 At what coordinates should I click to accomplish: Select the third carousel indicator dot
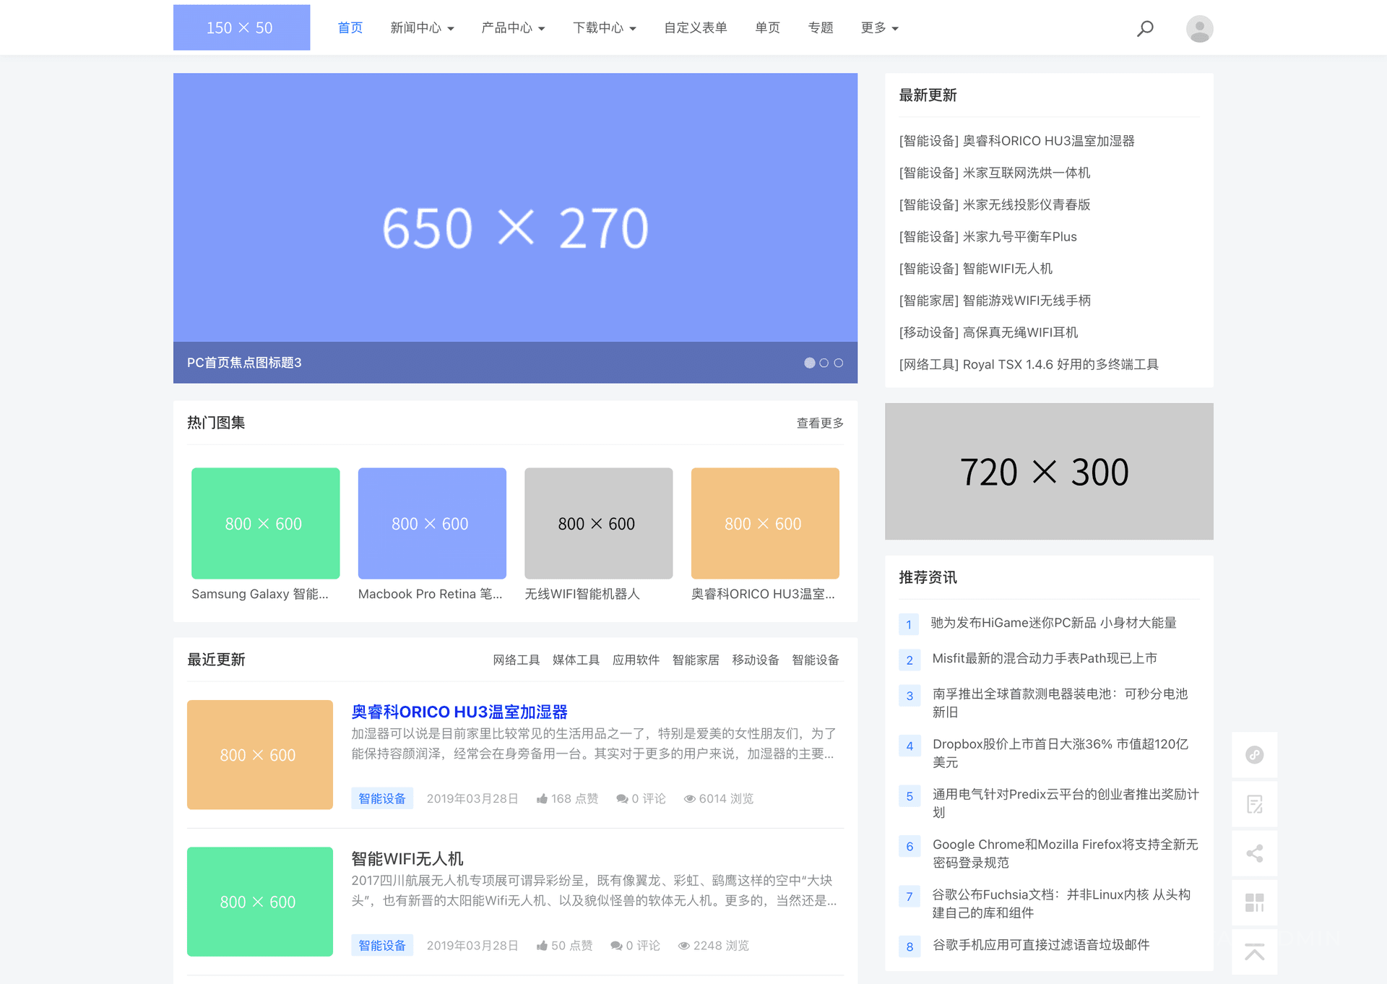[x=837, y=363]
